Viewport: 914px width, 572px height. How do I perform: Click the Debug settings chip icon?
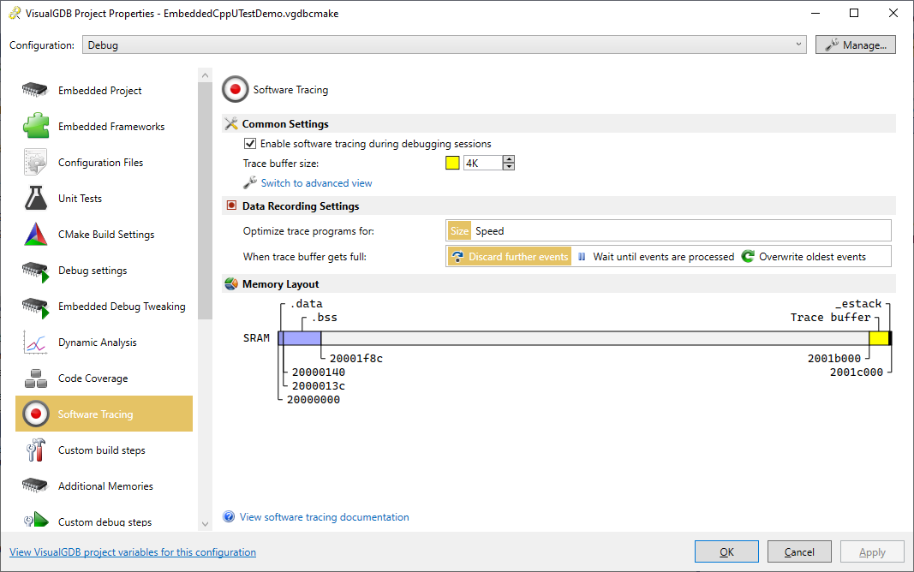pyautogui.click(x=36, y=271)
